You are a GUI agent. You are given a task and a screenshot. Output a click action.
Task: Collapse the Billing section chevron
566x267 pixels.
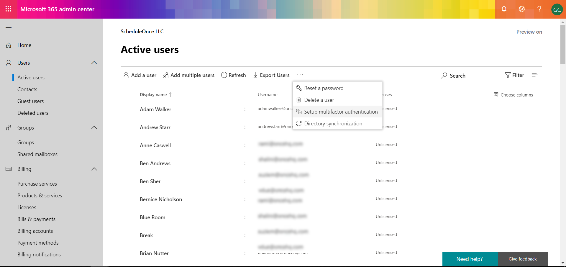tap(94, 169)
